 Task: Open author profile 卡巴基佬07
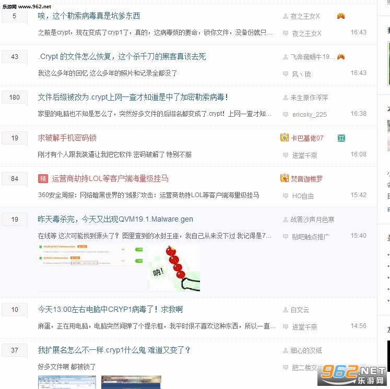[x=307, y=138]
